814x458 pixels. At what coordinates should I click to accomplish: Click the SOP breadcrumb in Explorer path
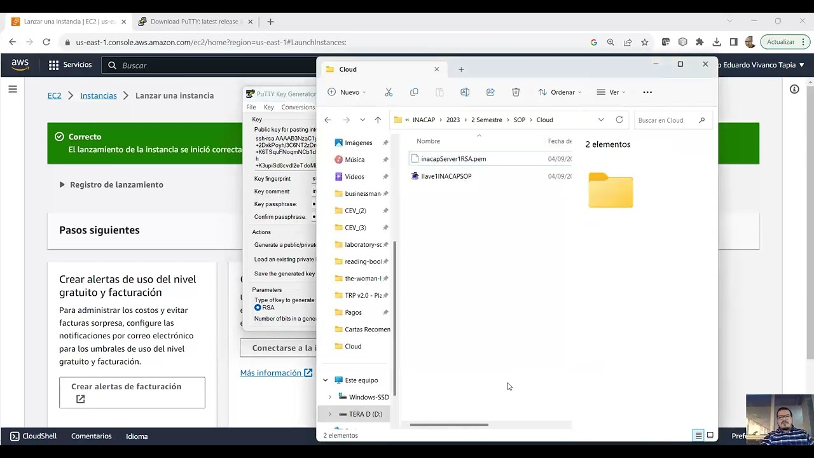520,120
